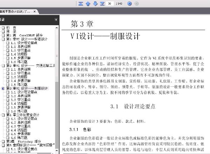Select 第4章 立体包装盒设计 bookmark

[23, 115]
